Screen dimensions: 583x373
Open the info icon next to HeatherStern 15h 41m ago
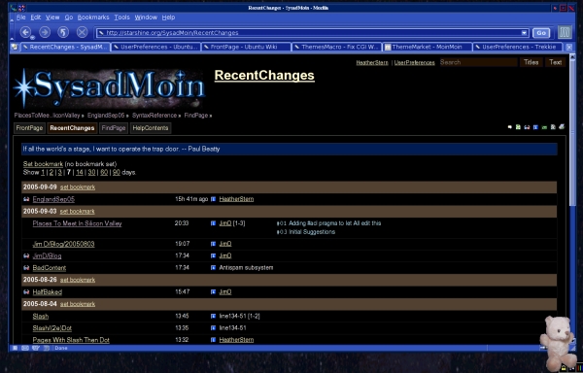click(213, 199)
